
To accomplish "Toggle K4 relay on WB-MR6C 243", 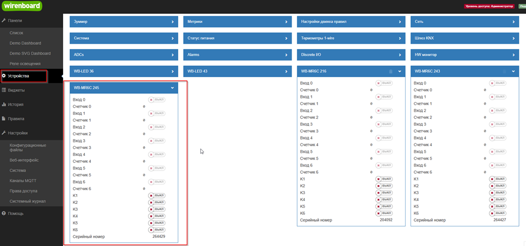I will click(x=498, y=200).
